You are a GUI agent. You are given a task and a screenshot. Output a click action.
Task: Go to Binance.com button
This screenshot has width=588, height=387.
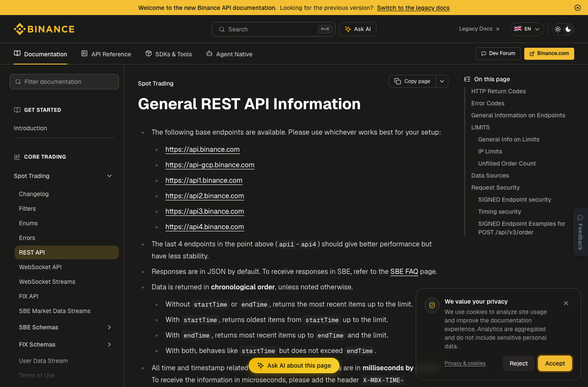pos(549,54)
